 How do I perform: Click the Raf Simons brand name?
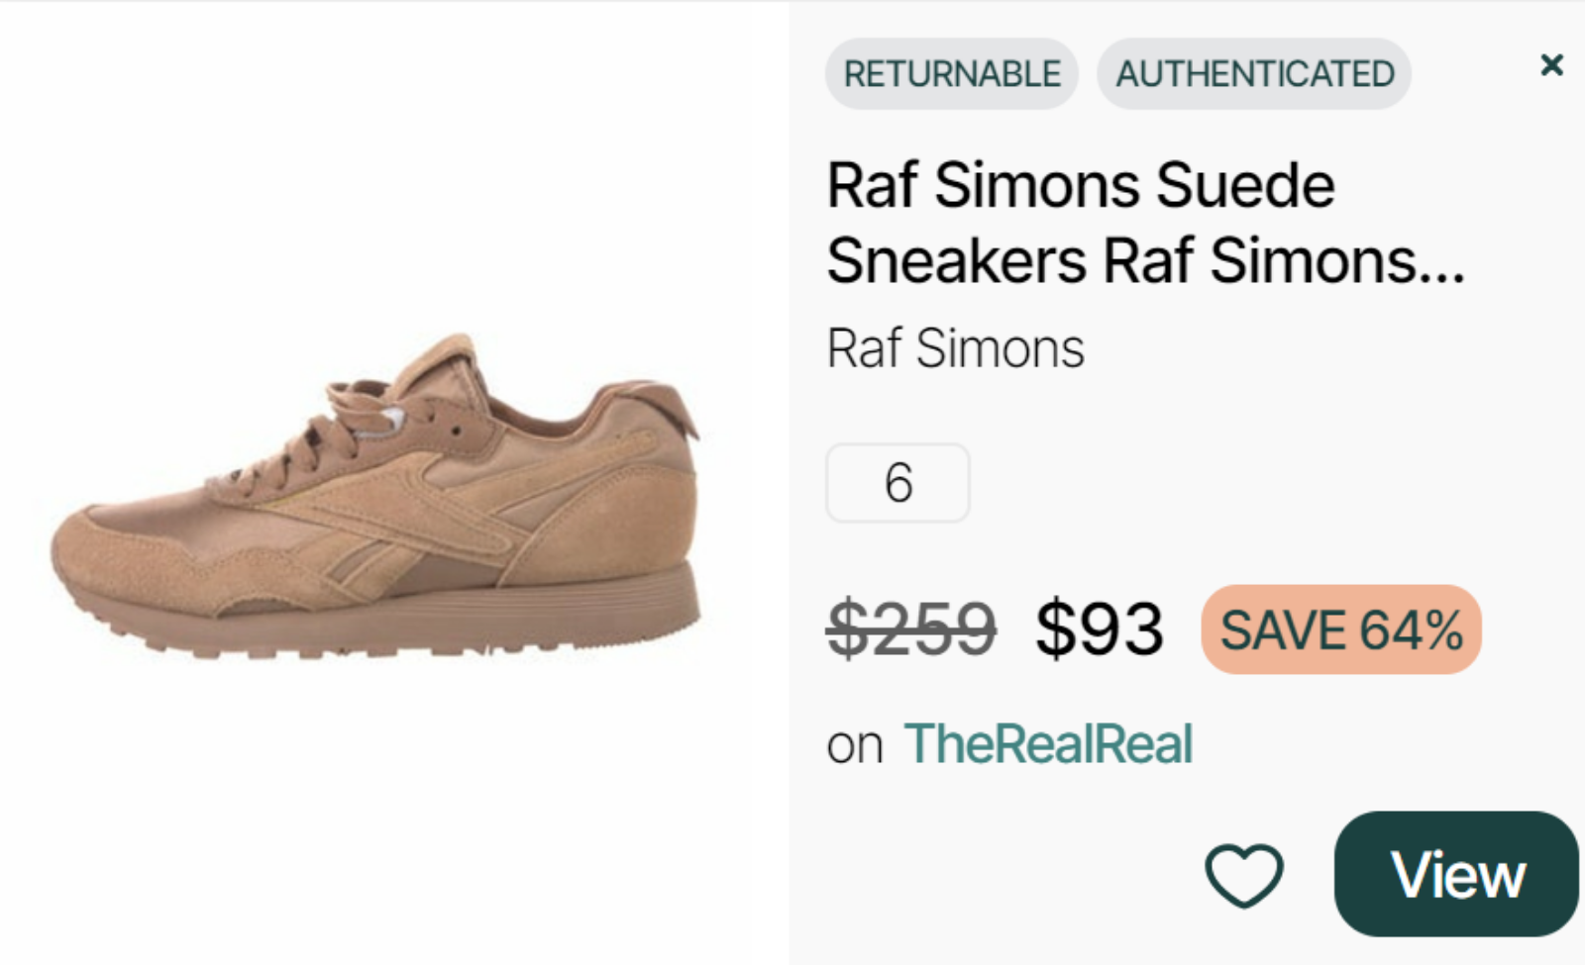tap(955, 348)
